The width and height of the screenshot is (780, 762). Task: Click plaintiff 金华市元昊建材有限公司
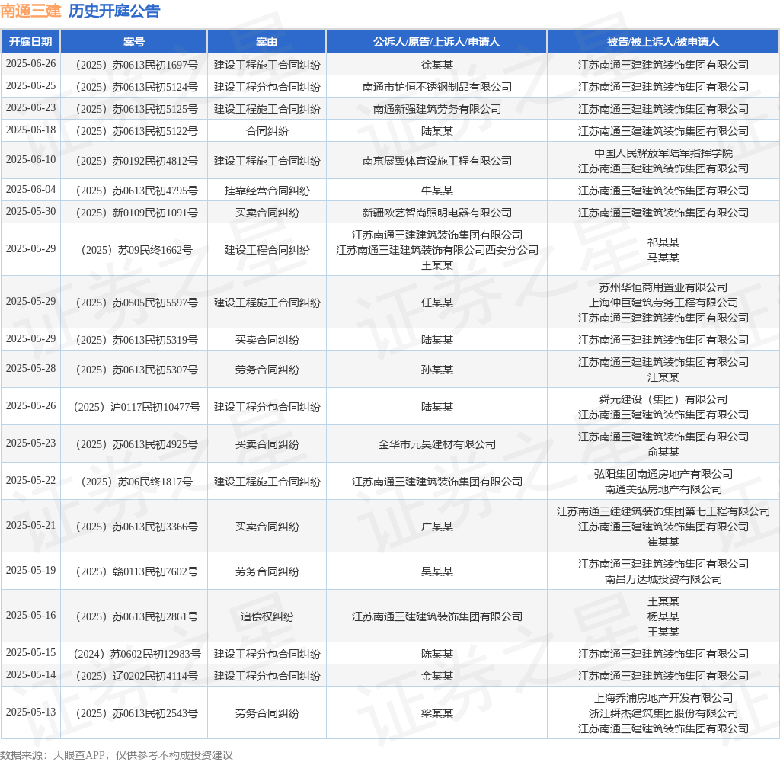click(x=436, y=444)
